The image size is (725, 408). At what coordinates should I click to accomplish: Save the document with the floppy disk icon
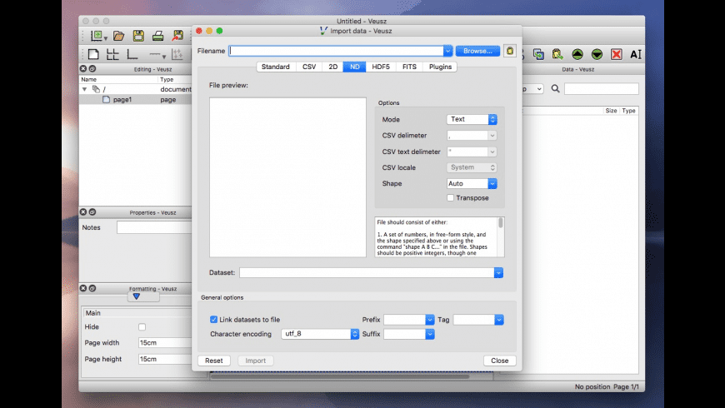click(138, 36)
